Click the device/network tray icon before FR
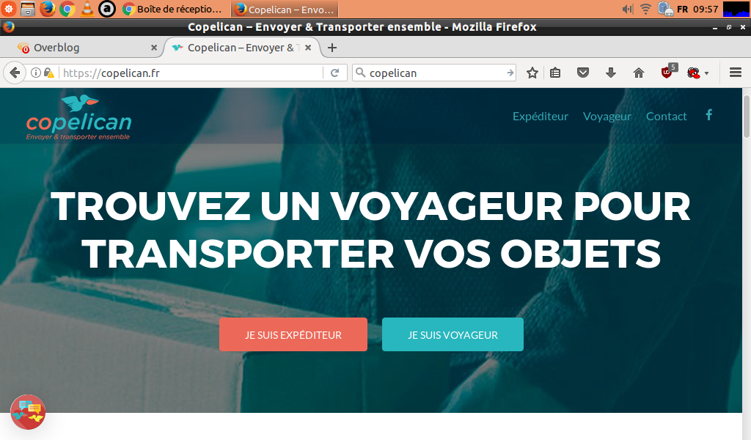 (x=665, y=9)
